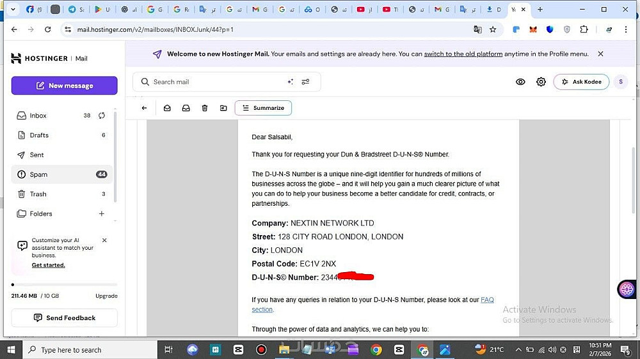Show hidden system tray icons
Screen dimensions: 640x359
[x=518, y=349]
